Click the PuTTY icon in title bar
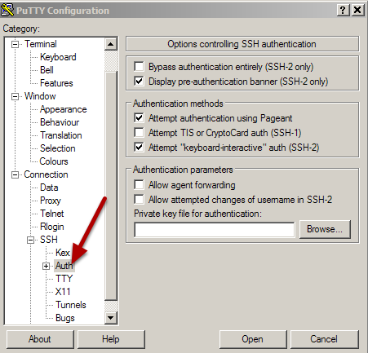Screen dimensions: 368x353 click(x=7, y=10)
